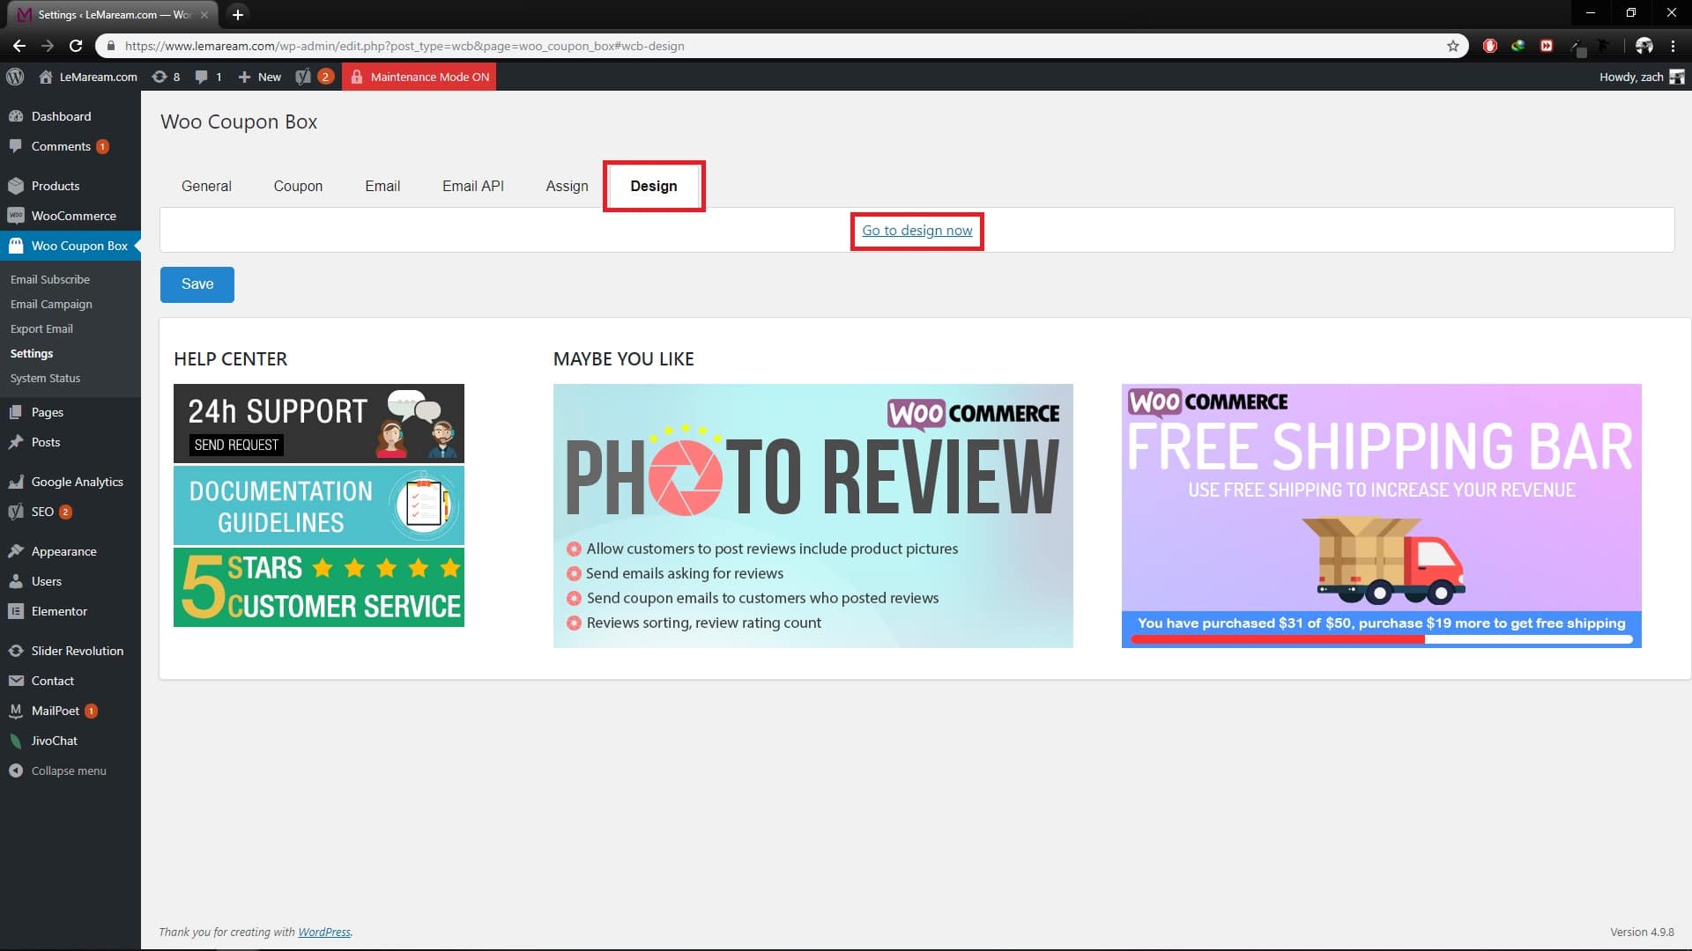
Task: Open System Status submenu
Action: [45, 378]
